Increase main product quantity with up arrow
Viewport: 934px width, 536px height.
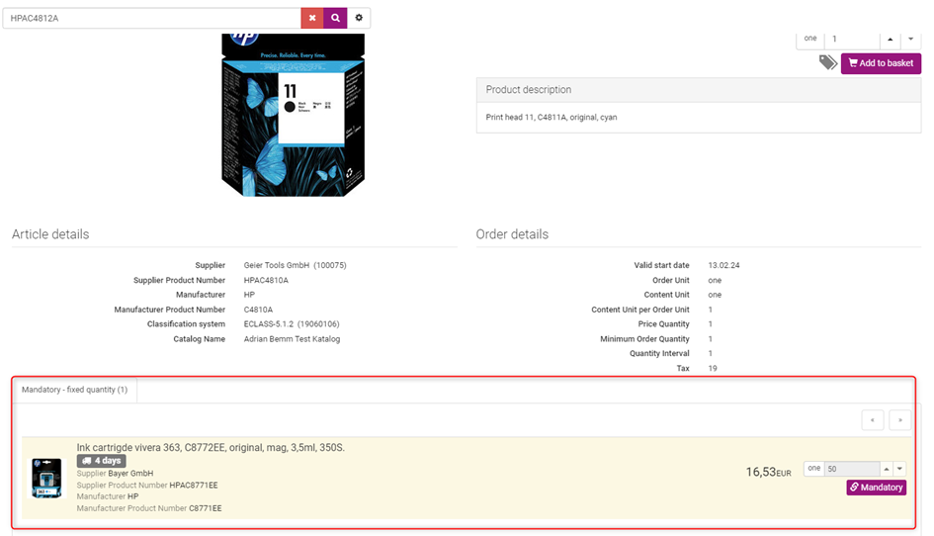point(890,39)
